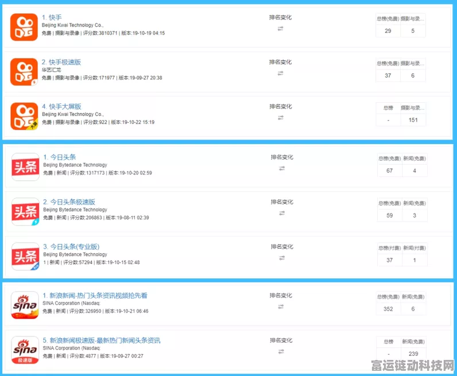Click 快手 overall free rank 29
This screenshot has height=376, width=457.
coord(388,31)
